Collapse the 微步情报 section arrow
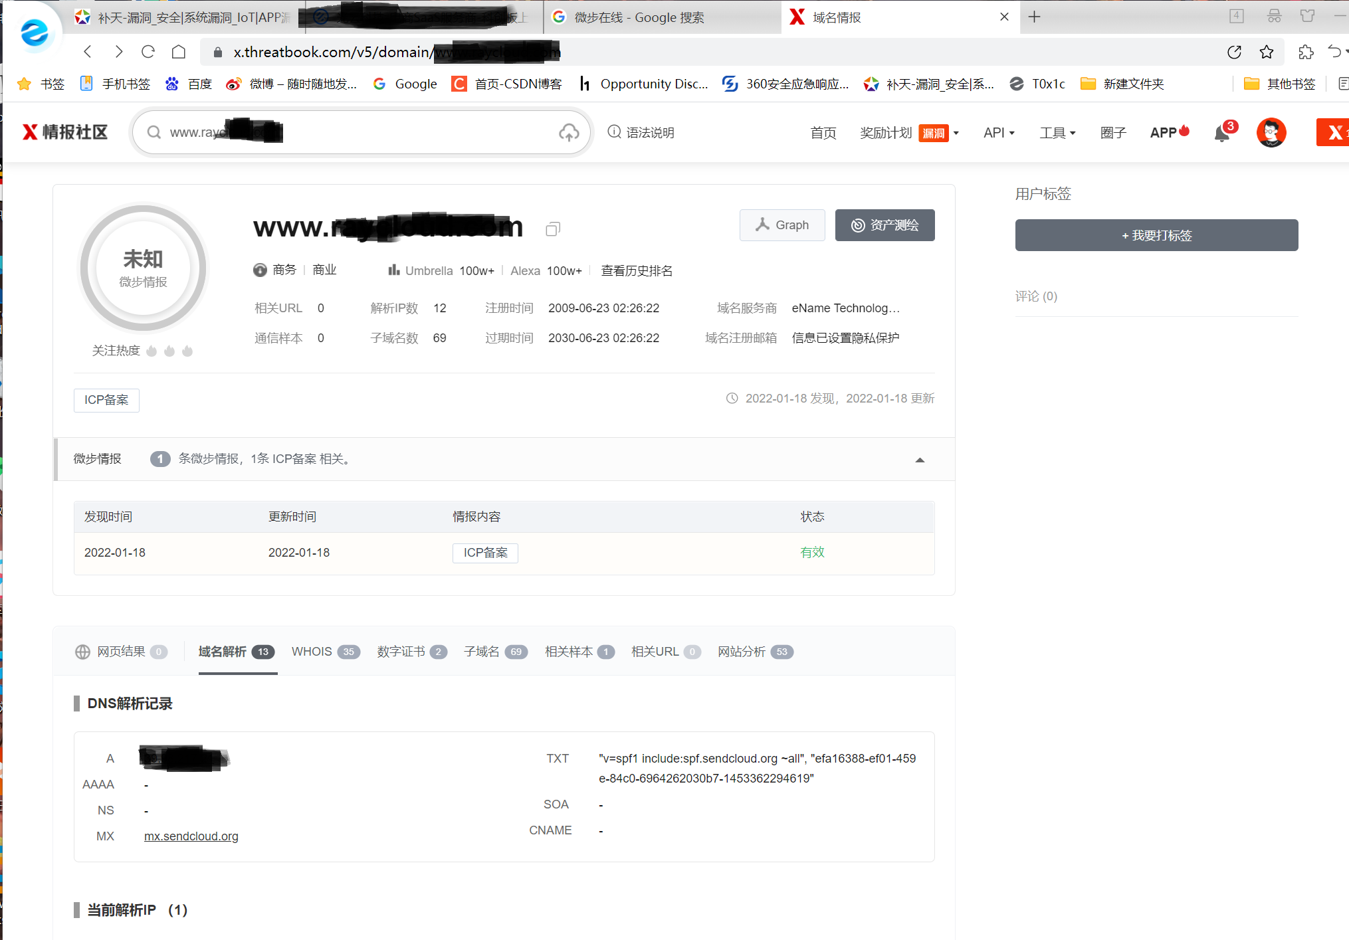The height and width of the screenshot is (940, 1349). click(x=920, y=460)
